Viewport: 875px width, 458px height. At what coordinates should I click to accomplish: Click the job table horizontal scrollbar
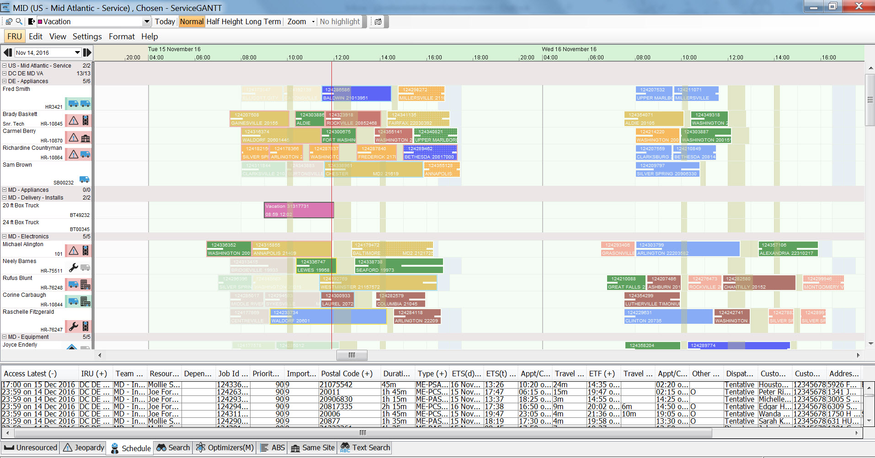pos(363,432)
